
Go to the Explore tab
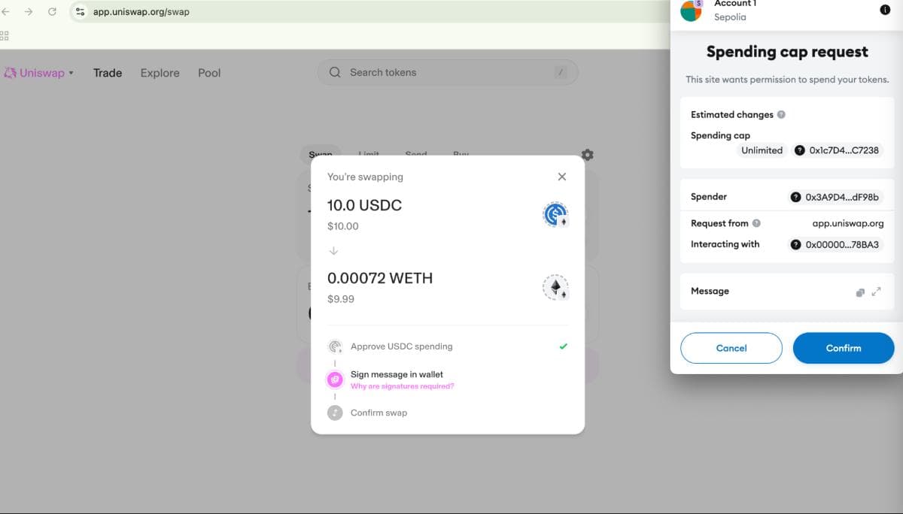(x=160, y=73)
